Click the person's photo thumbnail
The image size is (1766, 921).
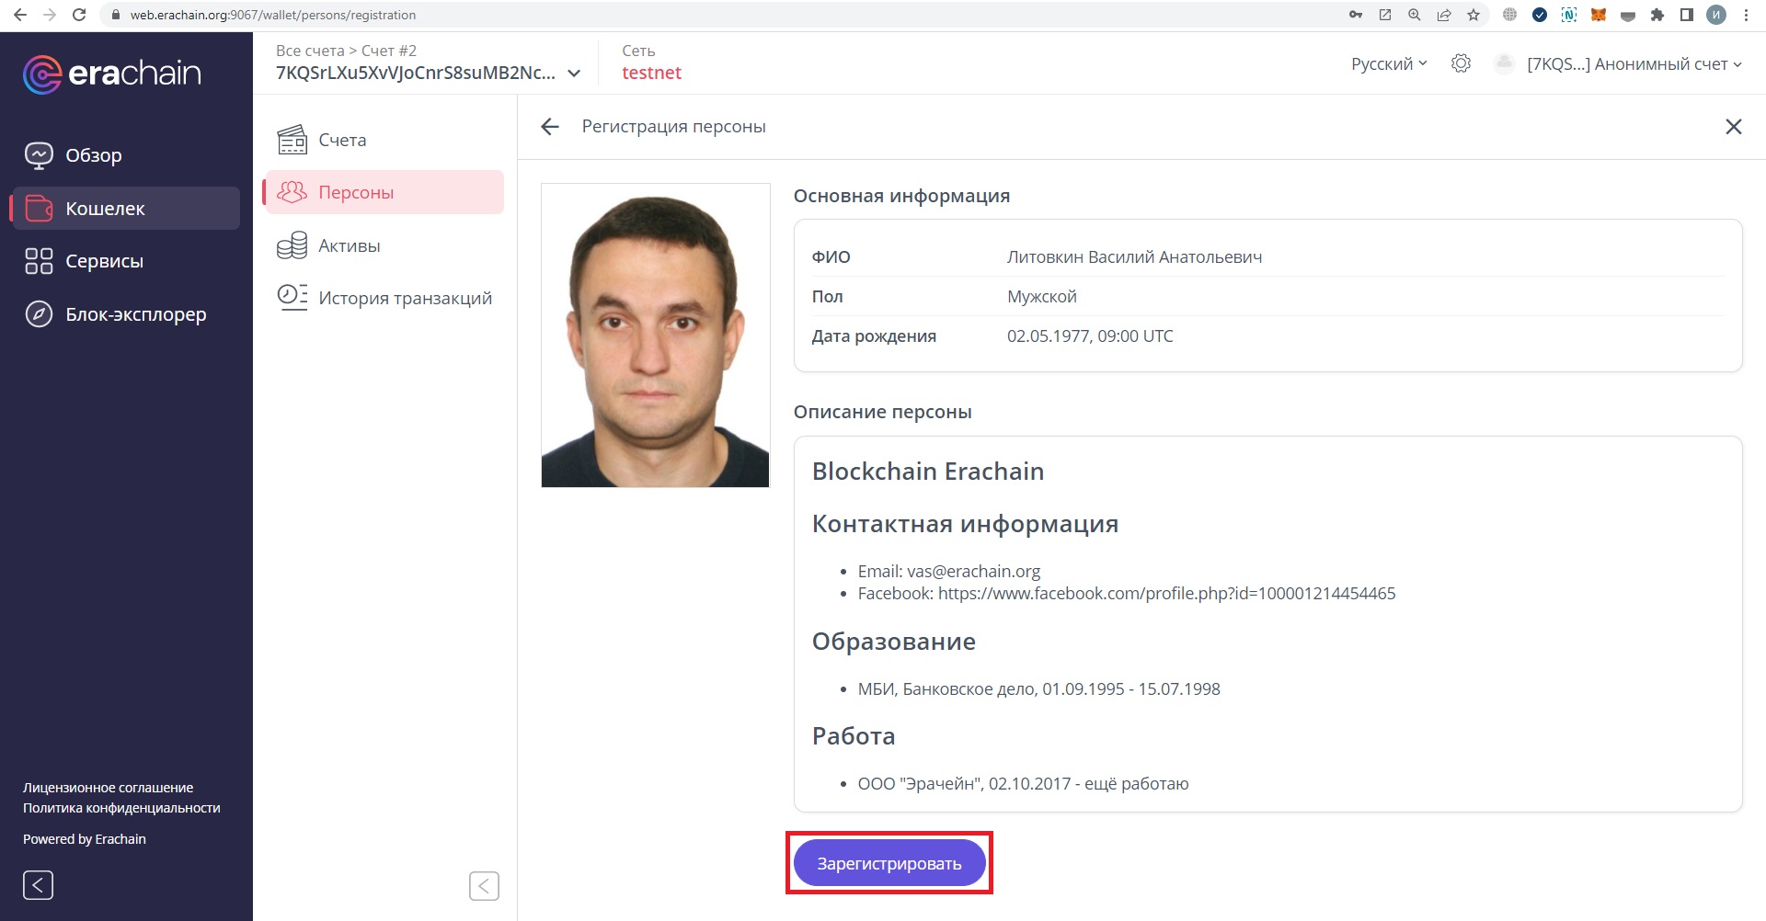[655, 335]
